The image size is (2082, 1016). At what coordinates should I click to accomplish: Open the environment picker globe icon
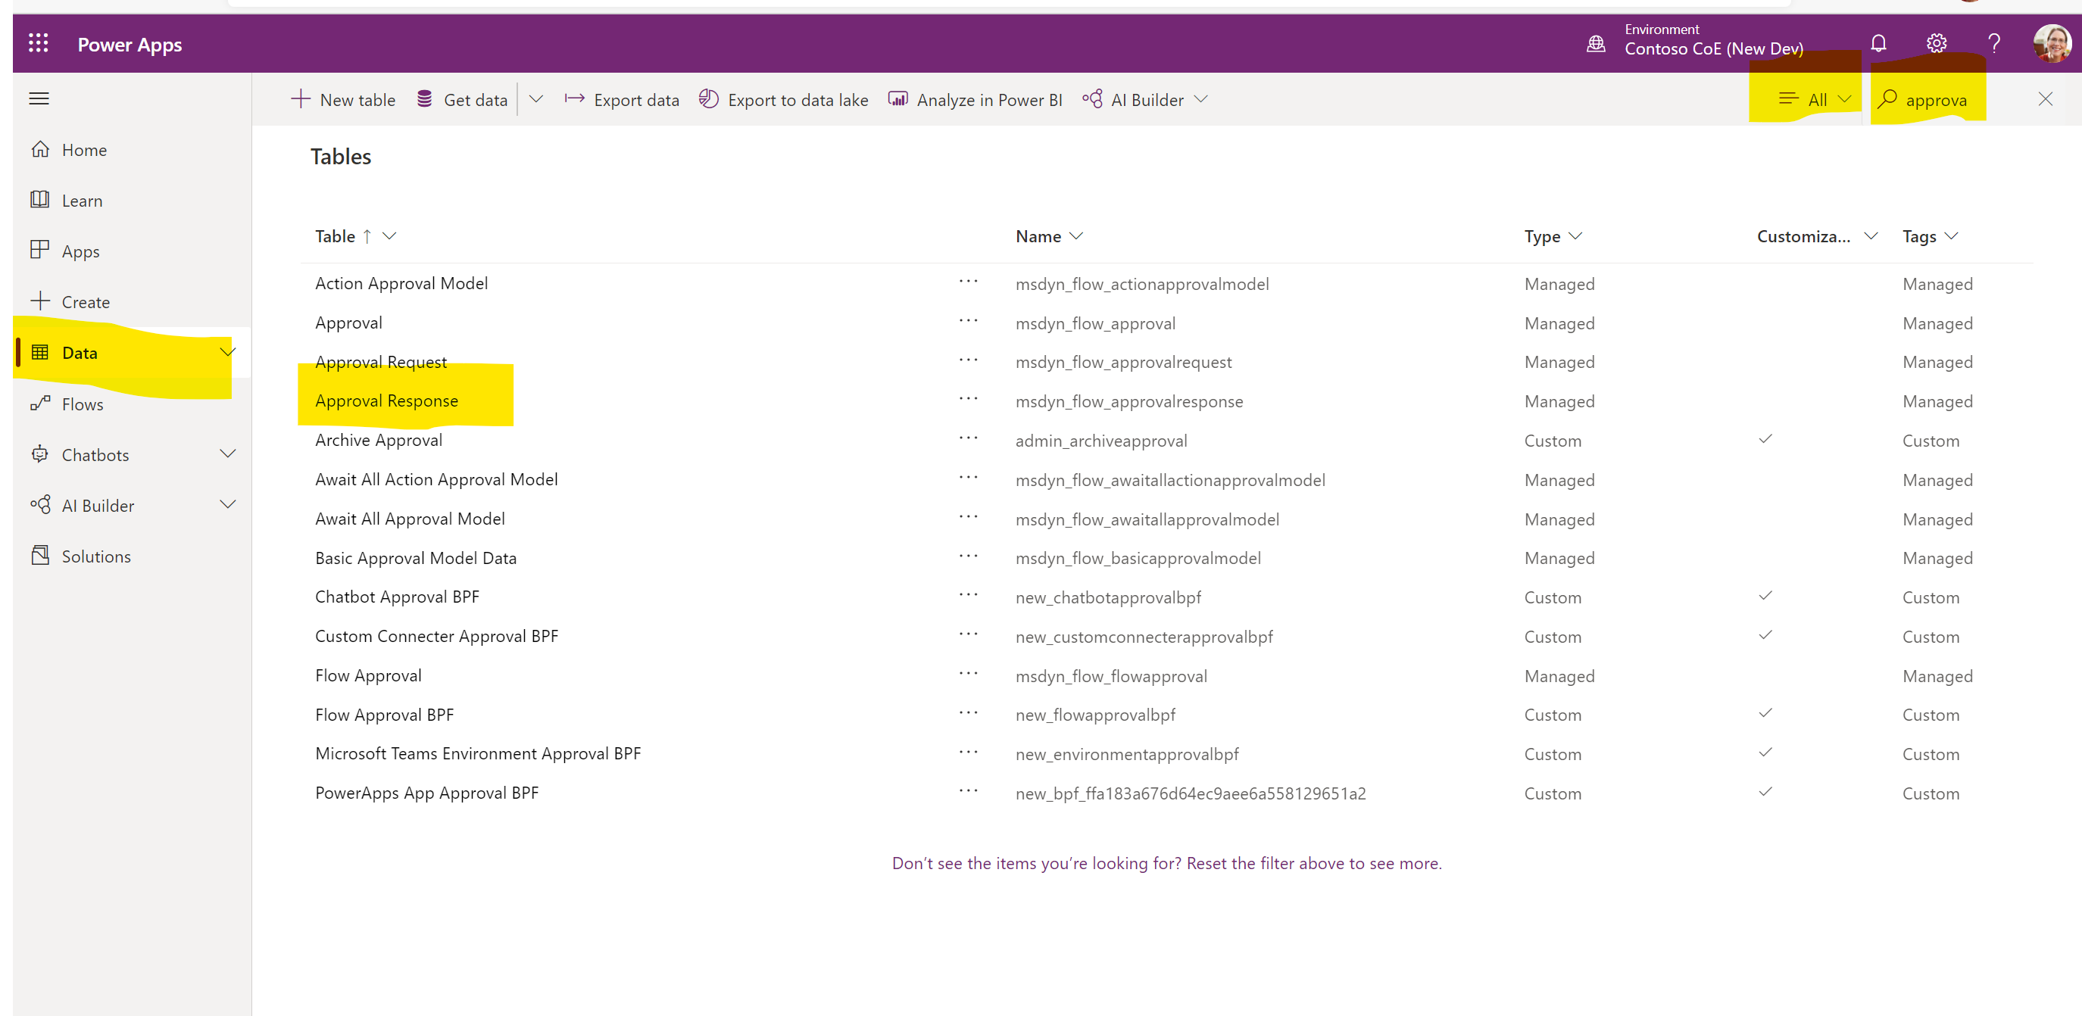coord(1596,44)
